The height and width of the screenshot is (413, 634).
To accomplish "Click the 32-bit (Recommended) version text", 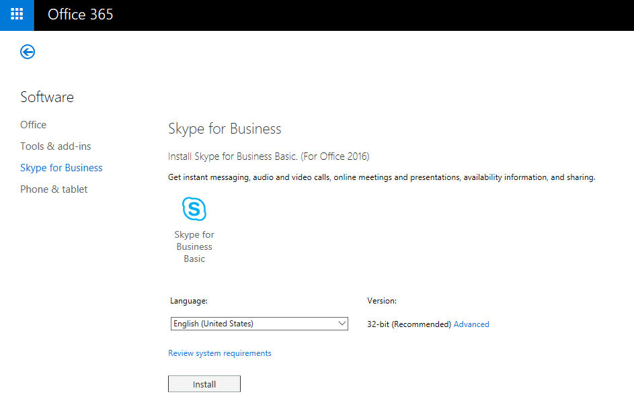I will pos(409,324).
